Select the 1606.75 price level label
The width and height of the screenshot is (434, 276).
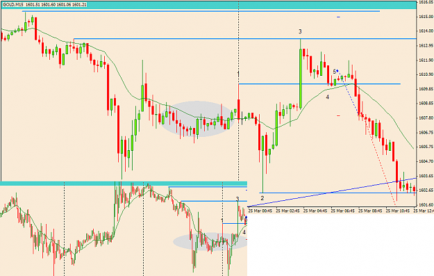point(426,133)
